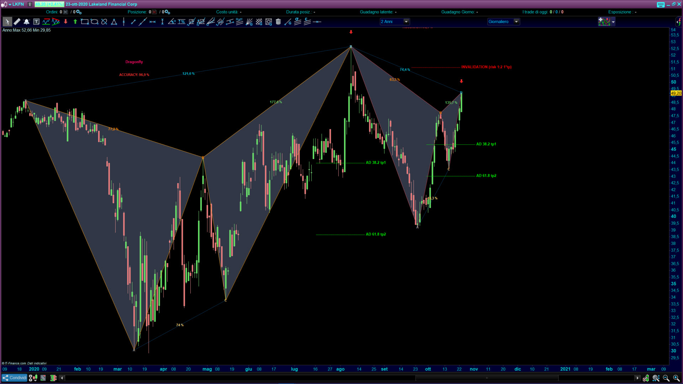
Task: Toggle the virtual keyboard icon in title bar
Action: click(x=660, y=4)
